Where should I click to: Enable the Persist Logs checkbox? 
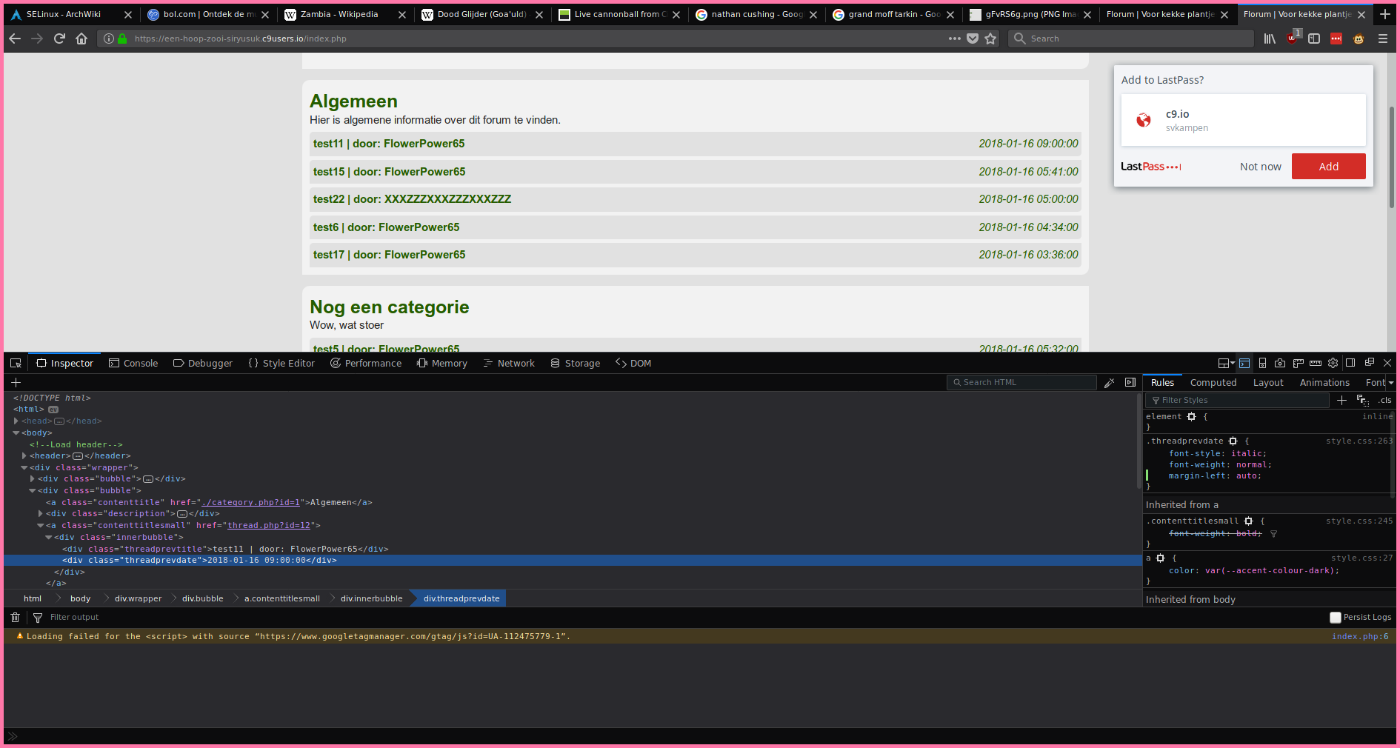(1336, 618)
